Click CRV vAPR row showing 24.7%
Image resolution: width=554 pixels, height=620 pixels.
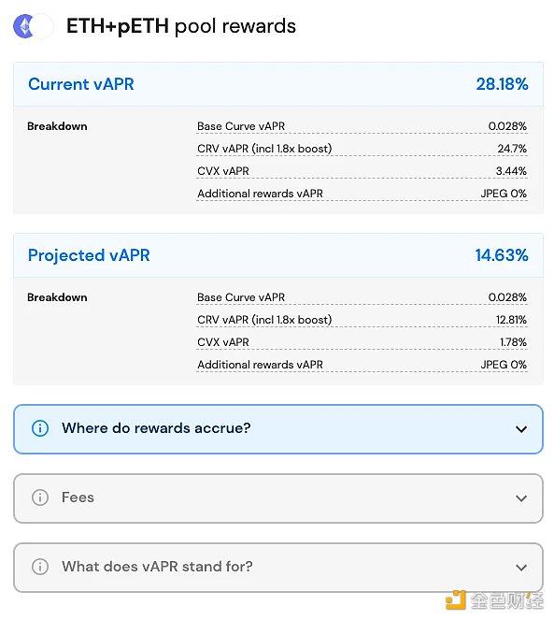pos(362,149)
